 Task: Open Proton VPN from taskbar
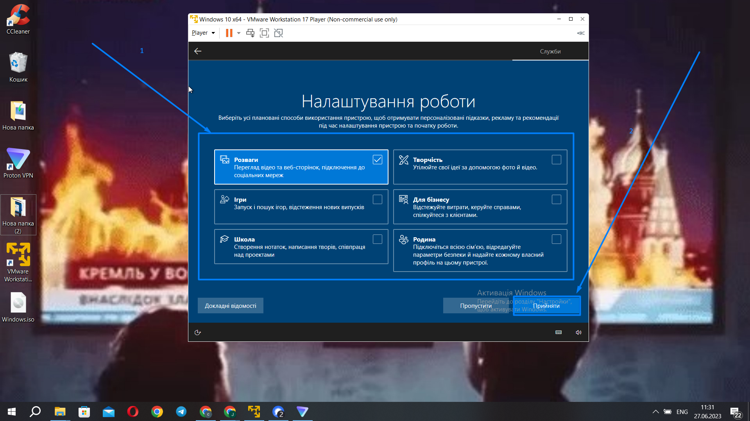coord(303,412)
